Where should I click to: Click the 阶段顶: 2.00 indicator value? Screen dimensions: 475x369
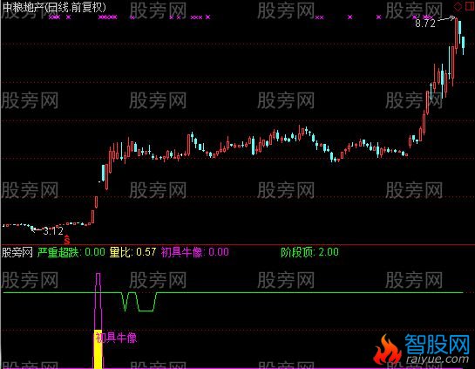309,252
